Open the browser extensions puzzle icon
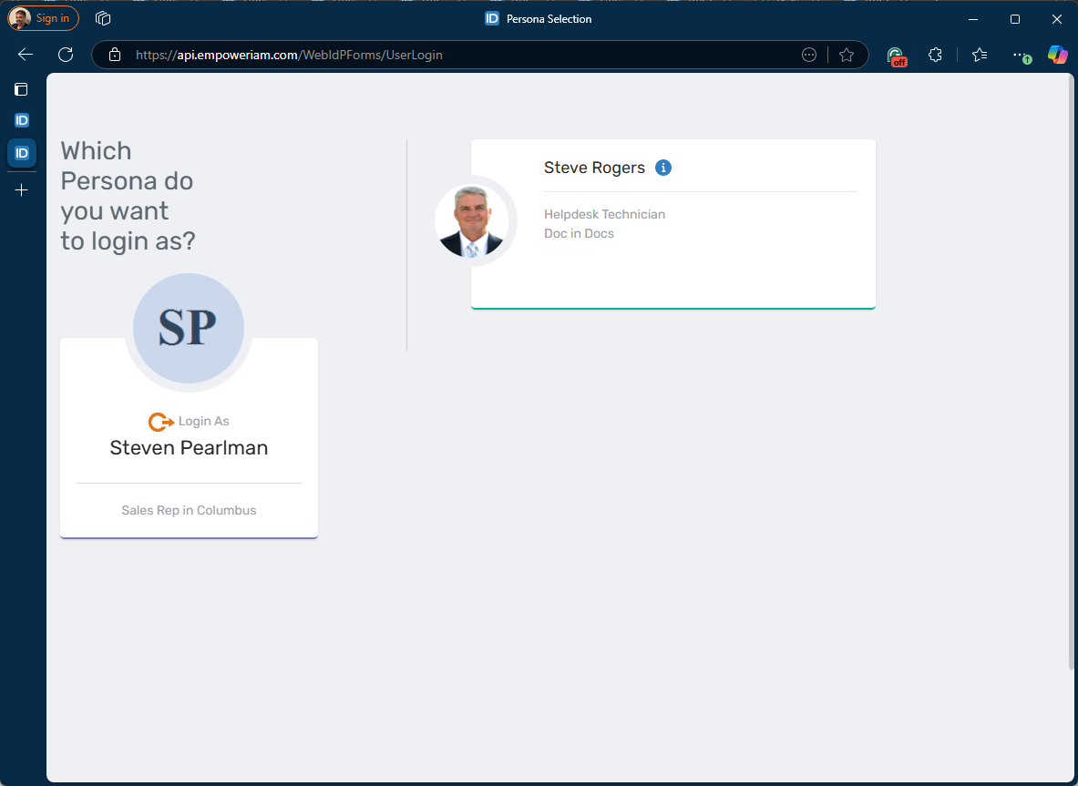 [x=935, y=55]
